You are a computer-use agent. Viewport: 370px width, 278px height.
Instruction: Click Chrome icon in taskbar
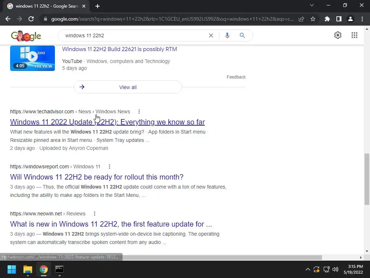pos(44,269)
